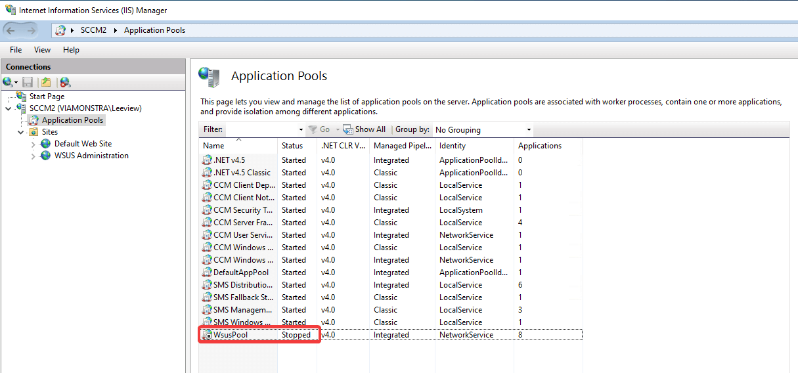
Task: Click the .NET v4.5 pool icon
Action: pyautogui.click(x=207, y=160)
